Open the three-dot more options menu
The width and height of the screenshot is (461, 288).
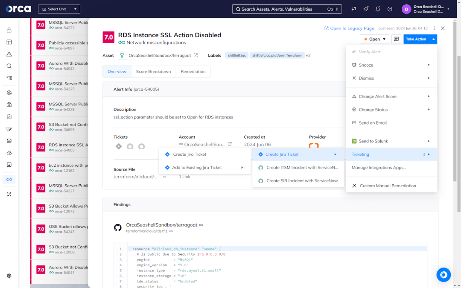pyautogui.click(x=434, y=28)
